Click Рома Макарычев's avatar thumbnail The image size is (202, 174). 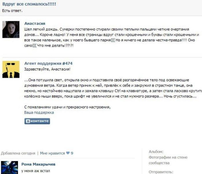pyautogui.click(x=10, y=168)
